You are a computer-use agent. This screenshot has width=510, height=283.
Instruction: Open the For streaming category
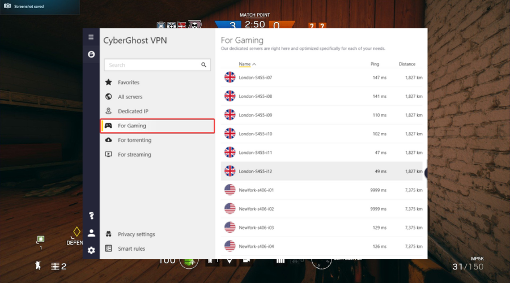[x=134, y=155]
